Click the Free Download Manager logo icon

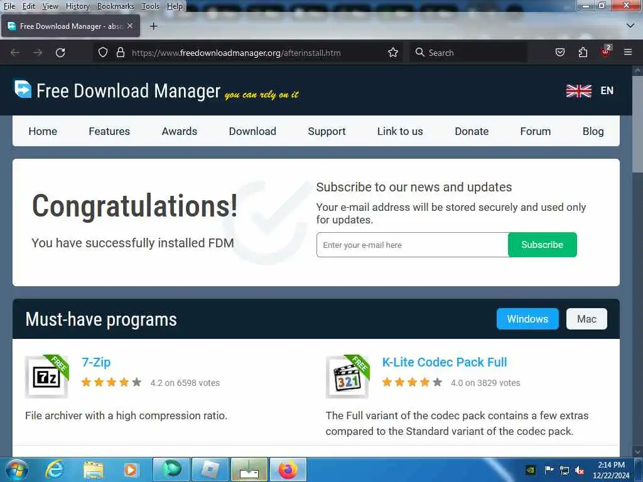[x=23, y=89]
